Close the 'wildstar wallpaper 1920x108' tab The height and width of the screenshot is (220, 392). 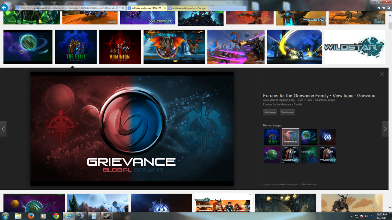165,8
